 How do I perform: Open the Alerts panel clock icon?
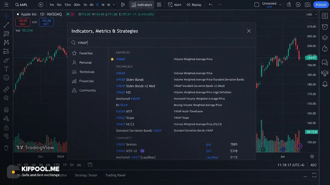point(325,27)
